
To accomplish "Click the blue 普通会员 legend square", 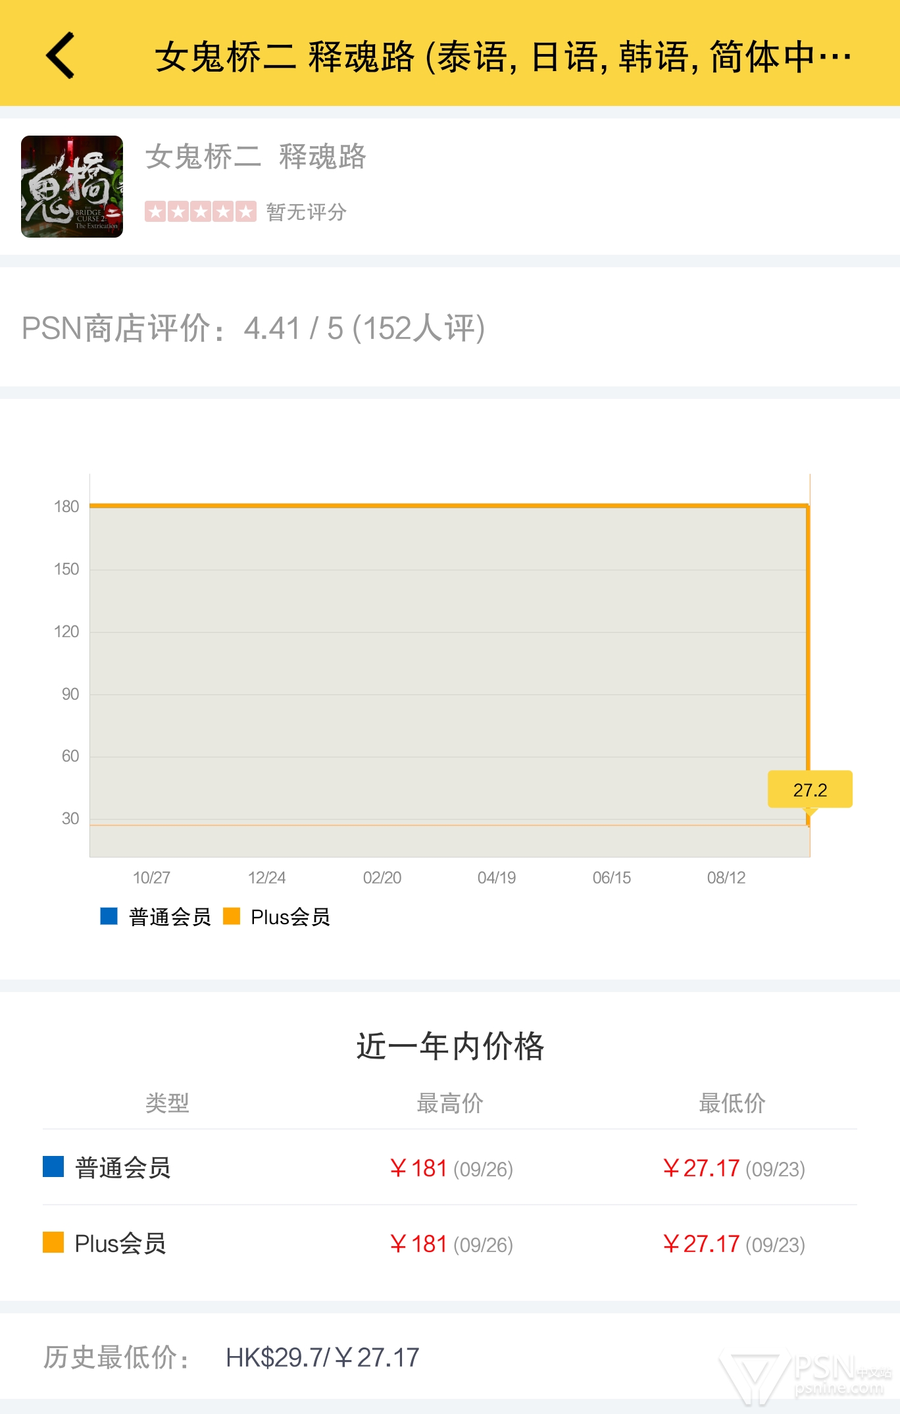I will click(109, 916).
